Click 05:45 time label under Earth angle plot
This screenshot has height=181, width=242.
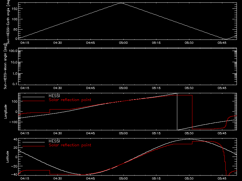222,43
